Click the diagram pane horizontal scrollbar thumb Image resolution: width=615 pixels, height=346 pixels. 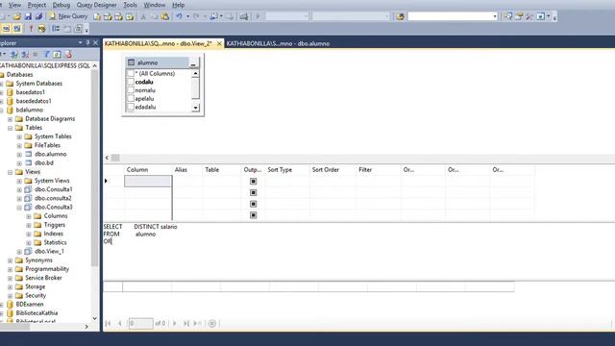click(115, 158)
